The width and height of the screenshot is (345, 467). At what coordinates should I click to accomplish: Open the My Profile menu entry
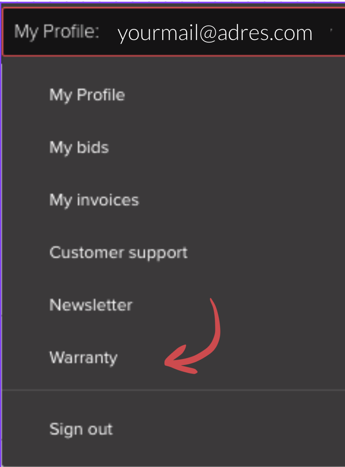point(87,95)
